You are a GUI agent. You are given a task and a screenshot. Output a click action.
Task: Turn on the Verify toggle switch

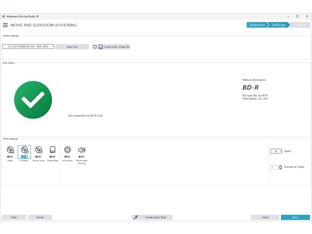(10, 157)
